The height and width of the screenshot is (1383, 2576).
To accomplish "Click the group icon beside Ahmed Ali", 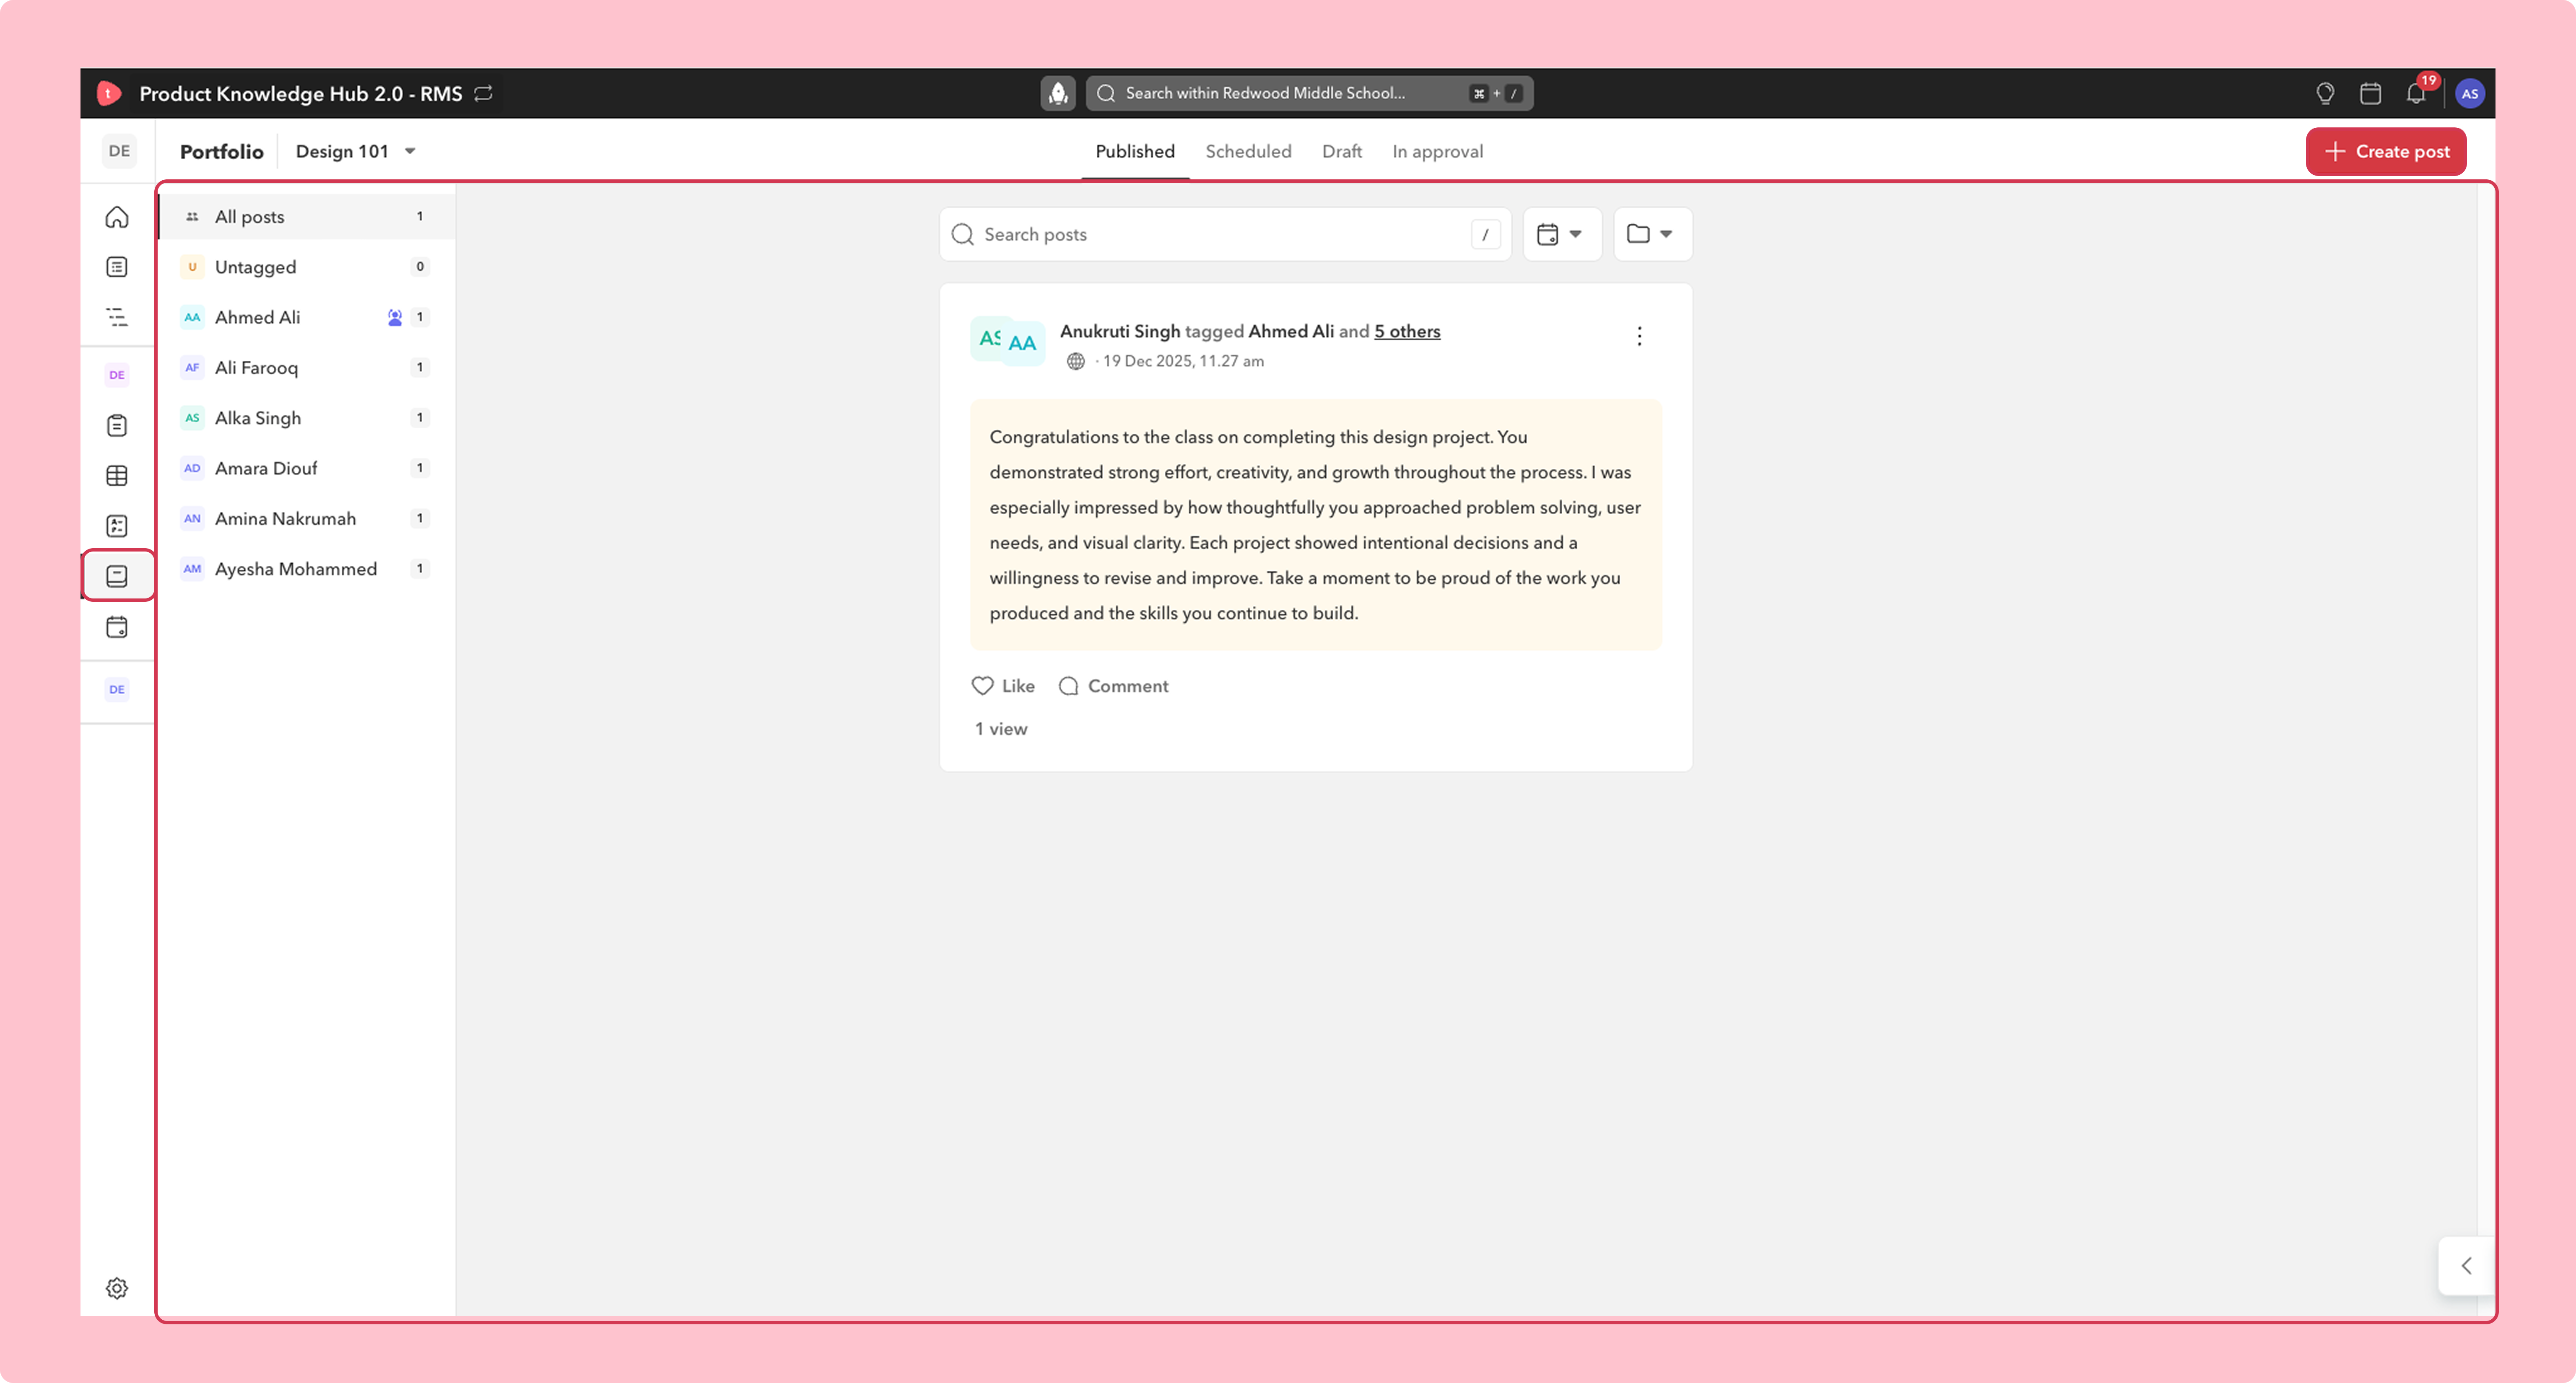I will point(395,317).
